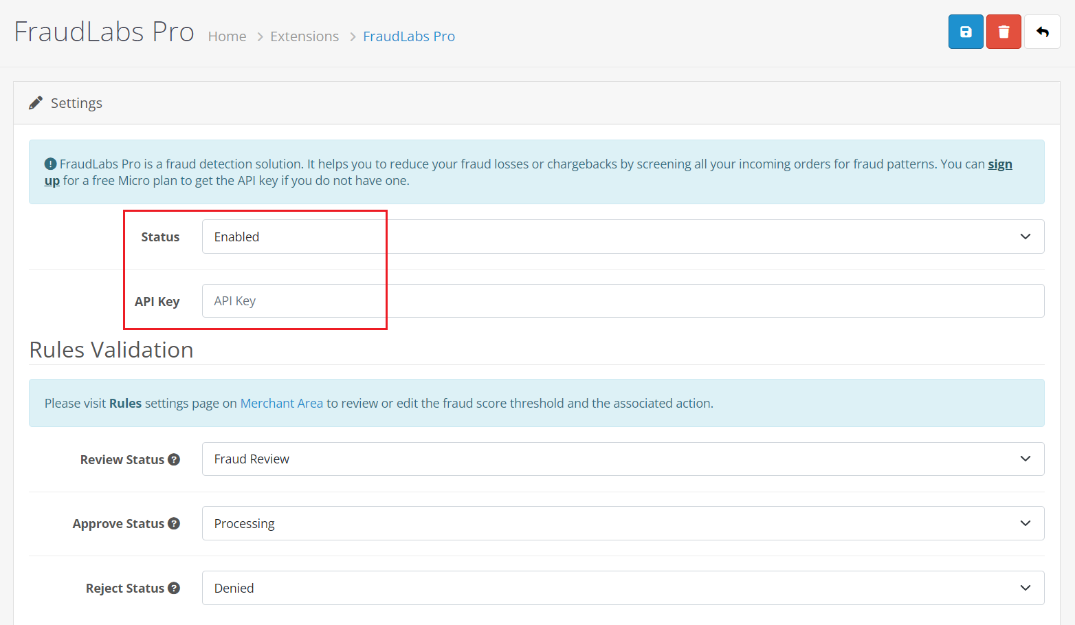Click the info icon in the notice banner
Screen dimensions: 1075x625
tap(50, 163)
